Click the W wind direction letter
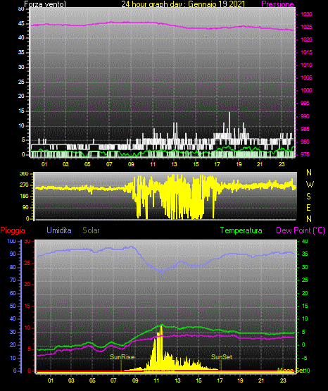The image size is (328, 391). 310,185
